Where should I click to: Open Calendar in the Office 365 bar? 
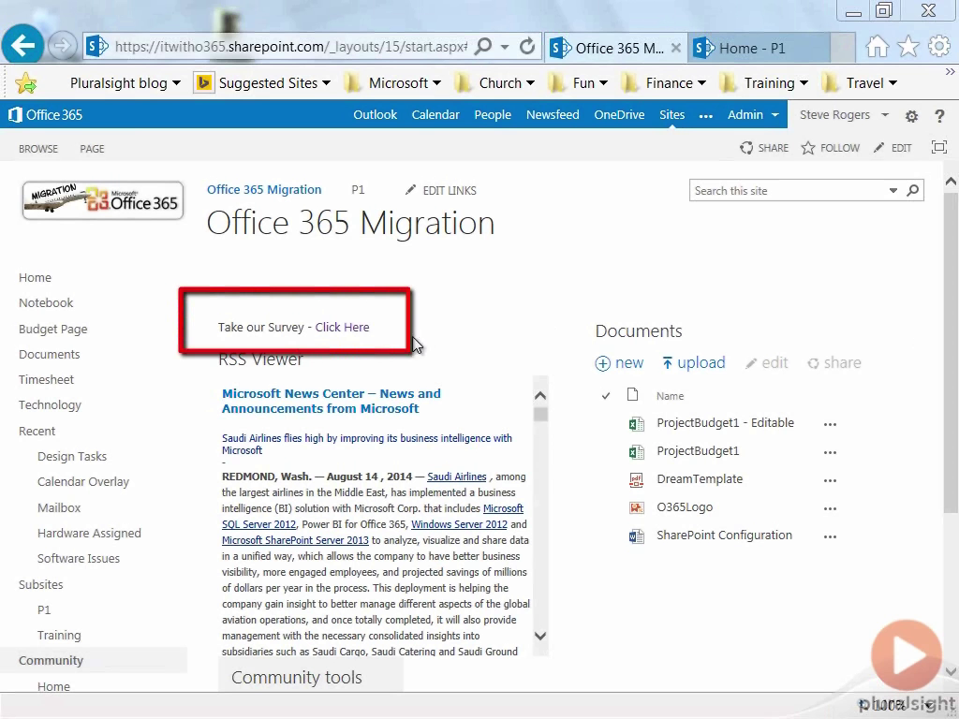(x=435, y=115)
